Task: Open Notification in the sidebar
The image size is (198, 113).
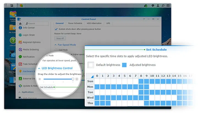Action: (x=27, y=57)
